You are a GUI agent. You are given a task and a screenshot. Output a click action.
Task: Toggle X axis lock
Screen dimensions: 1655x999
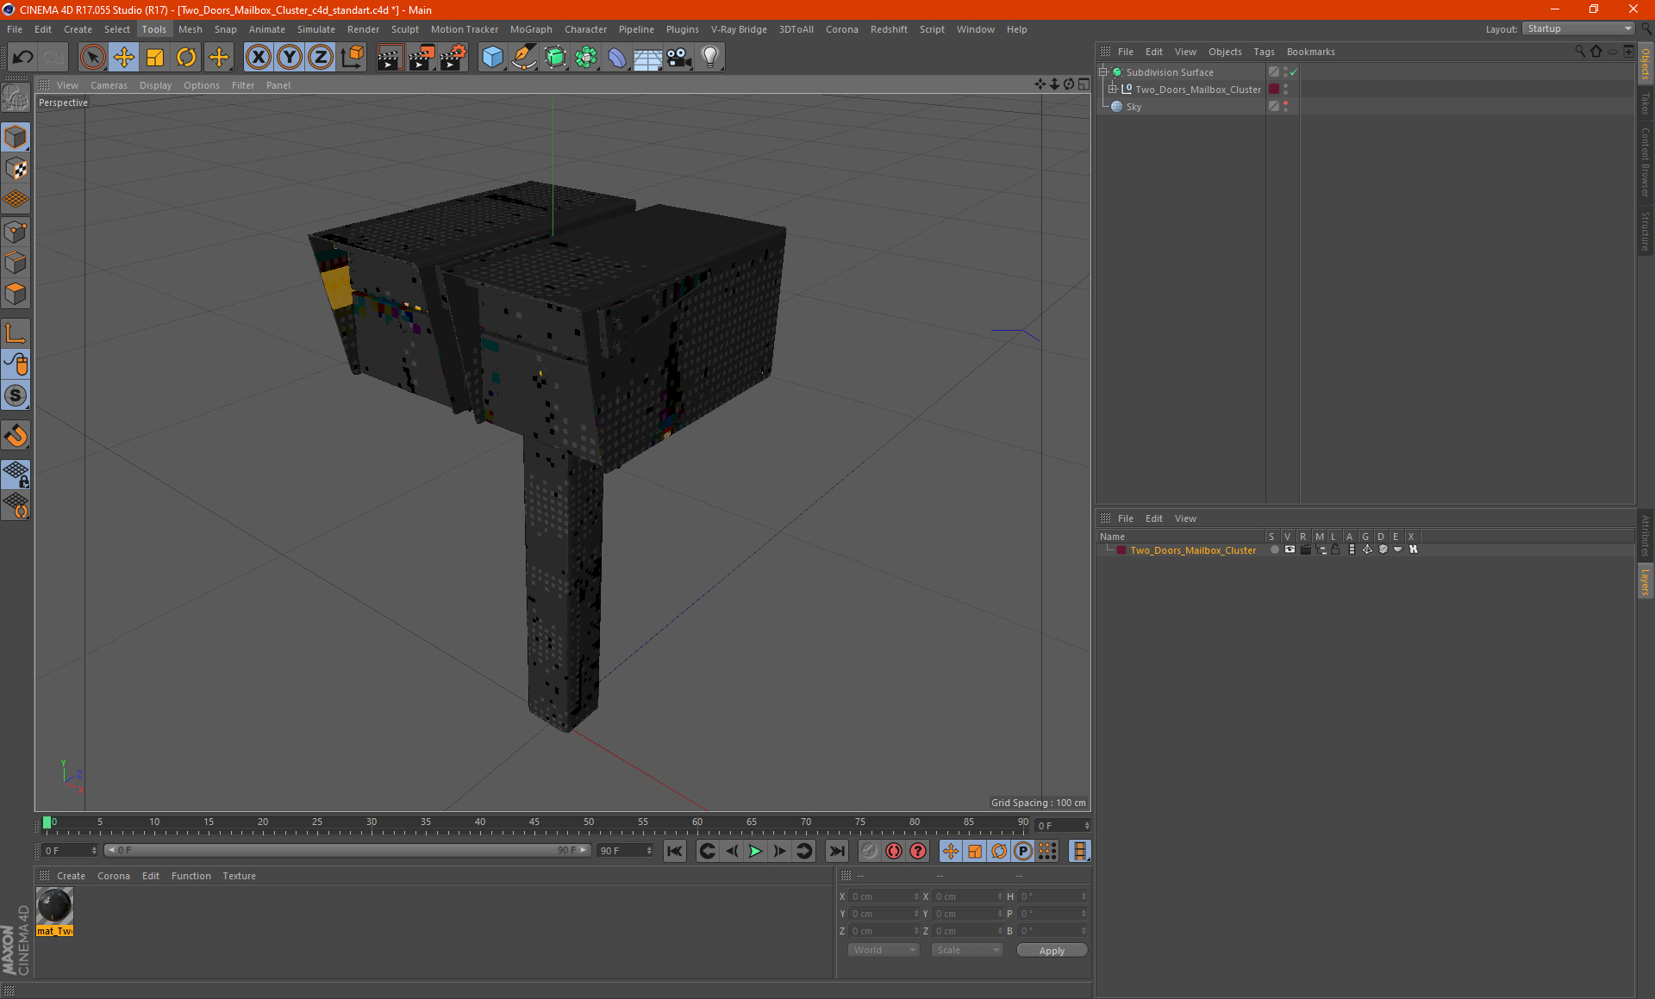point(258,58)
